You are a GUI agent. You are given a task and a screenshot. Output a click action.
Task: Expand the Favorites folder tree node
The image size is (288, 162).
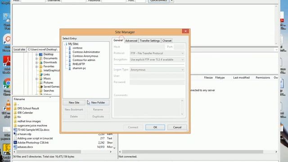pyautogui.click(x=36, y=67)
